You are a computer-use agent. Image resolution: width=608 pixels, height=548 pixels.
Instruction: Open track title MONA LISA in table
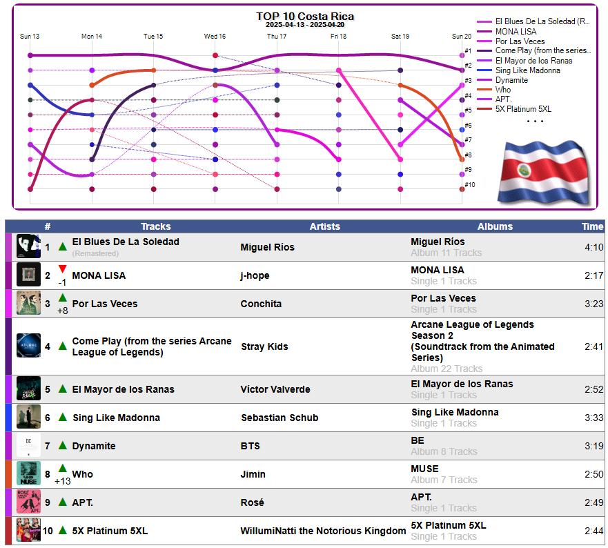pos(99,275)
